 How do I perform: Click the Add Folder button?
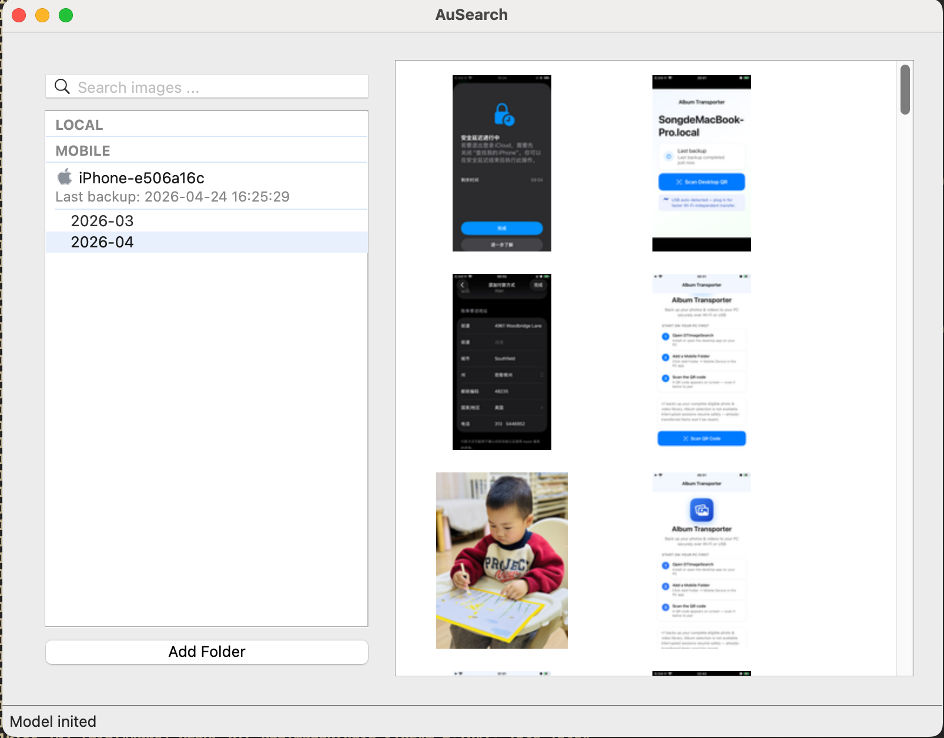click(x=207, y=652)
